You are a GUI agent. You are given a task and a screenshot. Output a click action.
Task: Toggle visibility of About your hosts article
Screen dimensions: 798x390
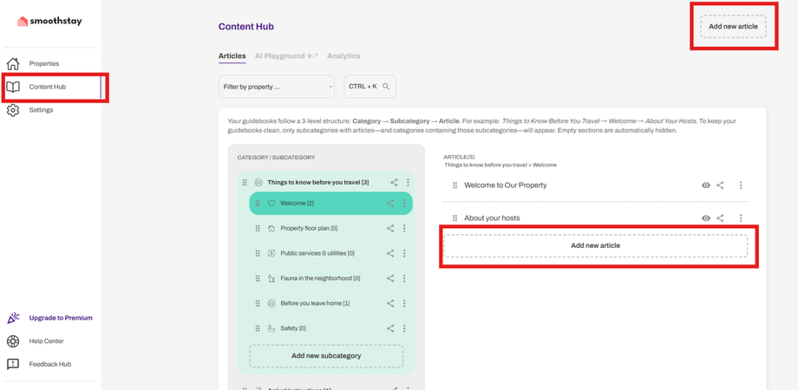pyautogui.click(x=706, y=218)
